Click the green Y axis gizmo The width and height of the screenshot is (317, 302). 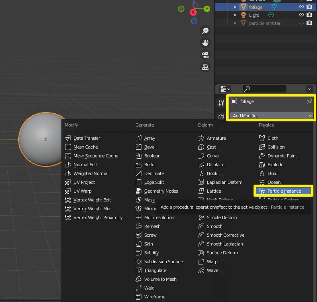pos(207,9)
